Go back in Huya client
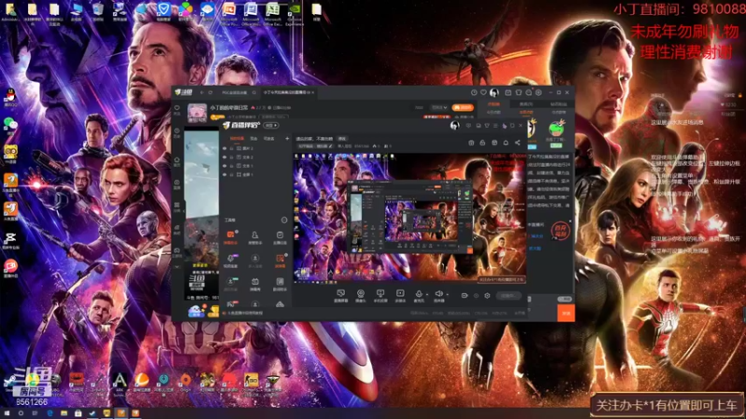 point(201,92)
